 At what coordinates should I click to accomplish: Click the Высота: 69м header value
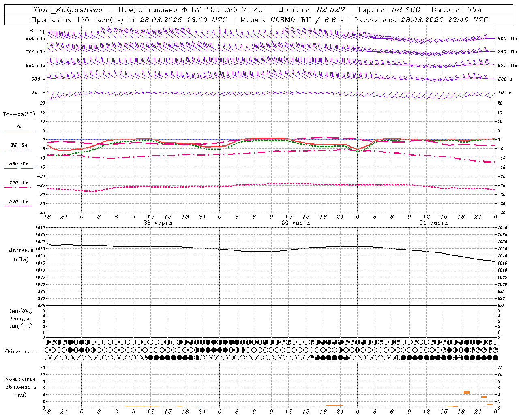(x=456, y=10)
